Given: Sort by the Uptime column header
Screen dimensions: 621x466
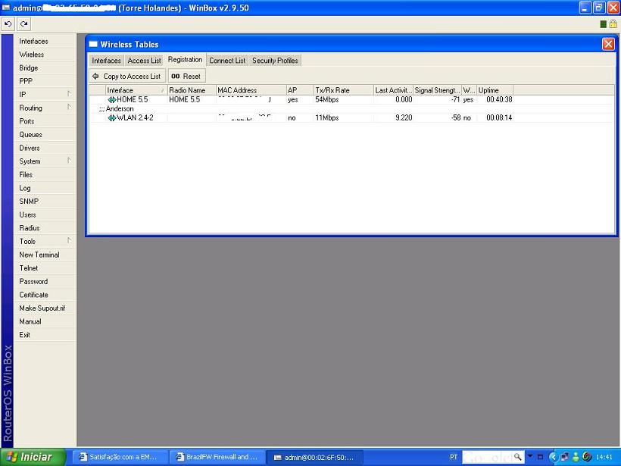Looking at the screenshot, I should [x=495, y=90].
